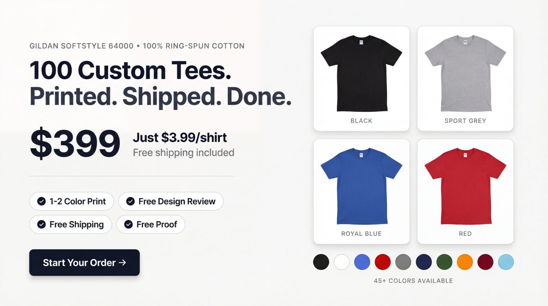Screen dimensions: 548x306
Task: Click the arrow in Start Your Order
Action: click(x=122, y=262)
